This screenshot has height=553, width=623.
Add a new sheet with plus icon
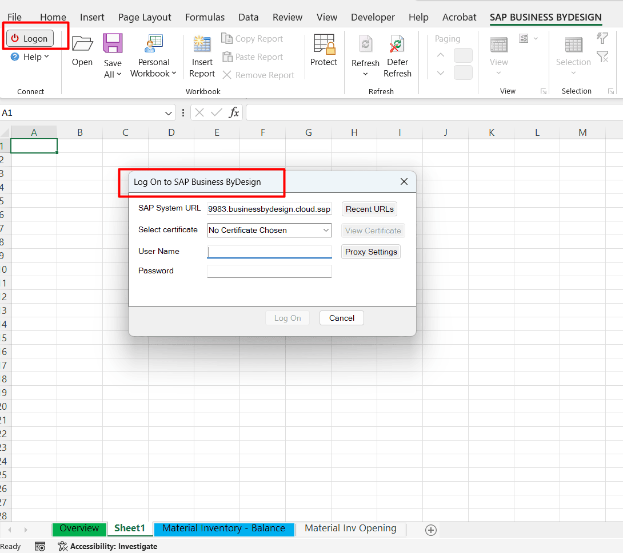tap(431, 530)
